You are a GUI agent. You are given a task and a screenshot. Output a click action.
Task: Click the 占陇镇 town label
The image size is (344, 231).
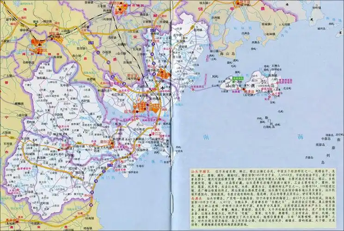6,133
